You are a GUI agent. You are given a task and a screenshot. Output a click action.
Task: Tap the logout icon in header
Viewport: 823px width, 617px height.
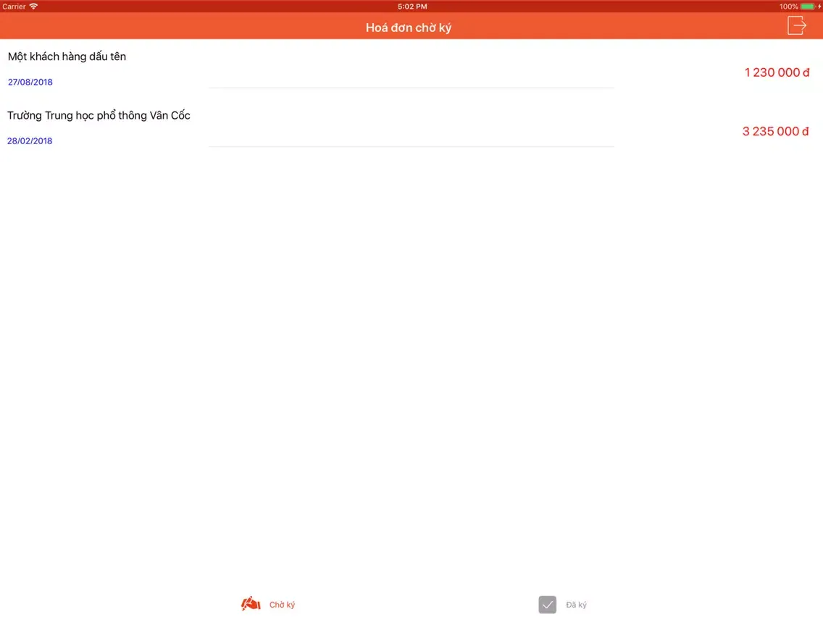point(796,25)
